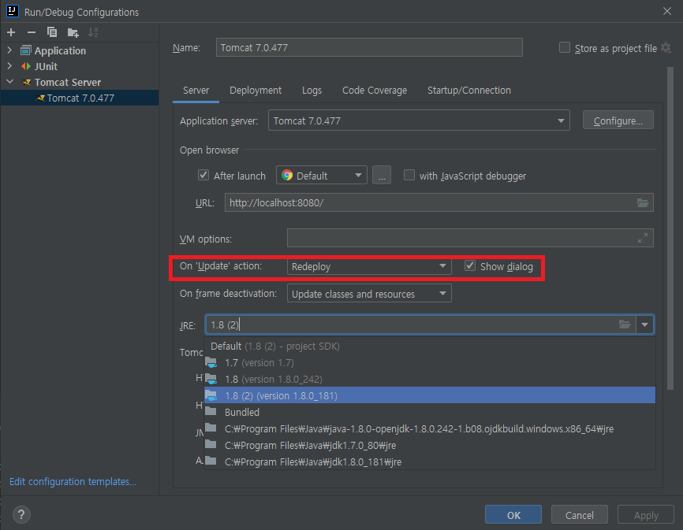Click the Application type icon in the tree
The height and width of the screenshot is (530, 683).
pos(26,50)
